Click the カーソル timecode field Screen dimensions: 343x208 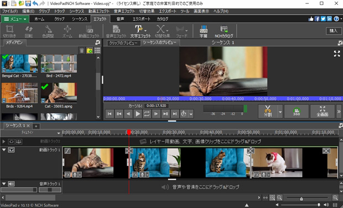click(157, 105)
